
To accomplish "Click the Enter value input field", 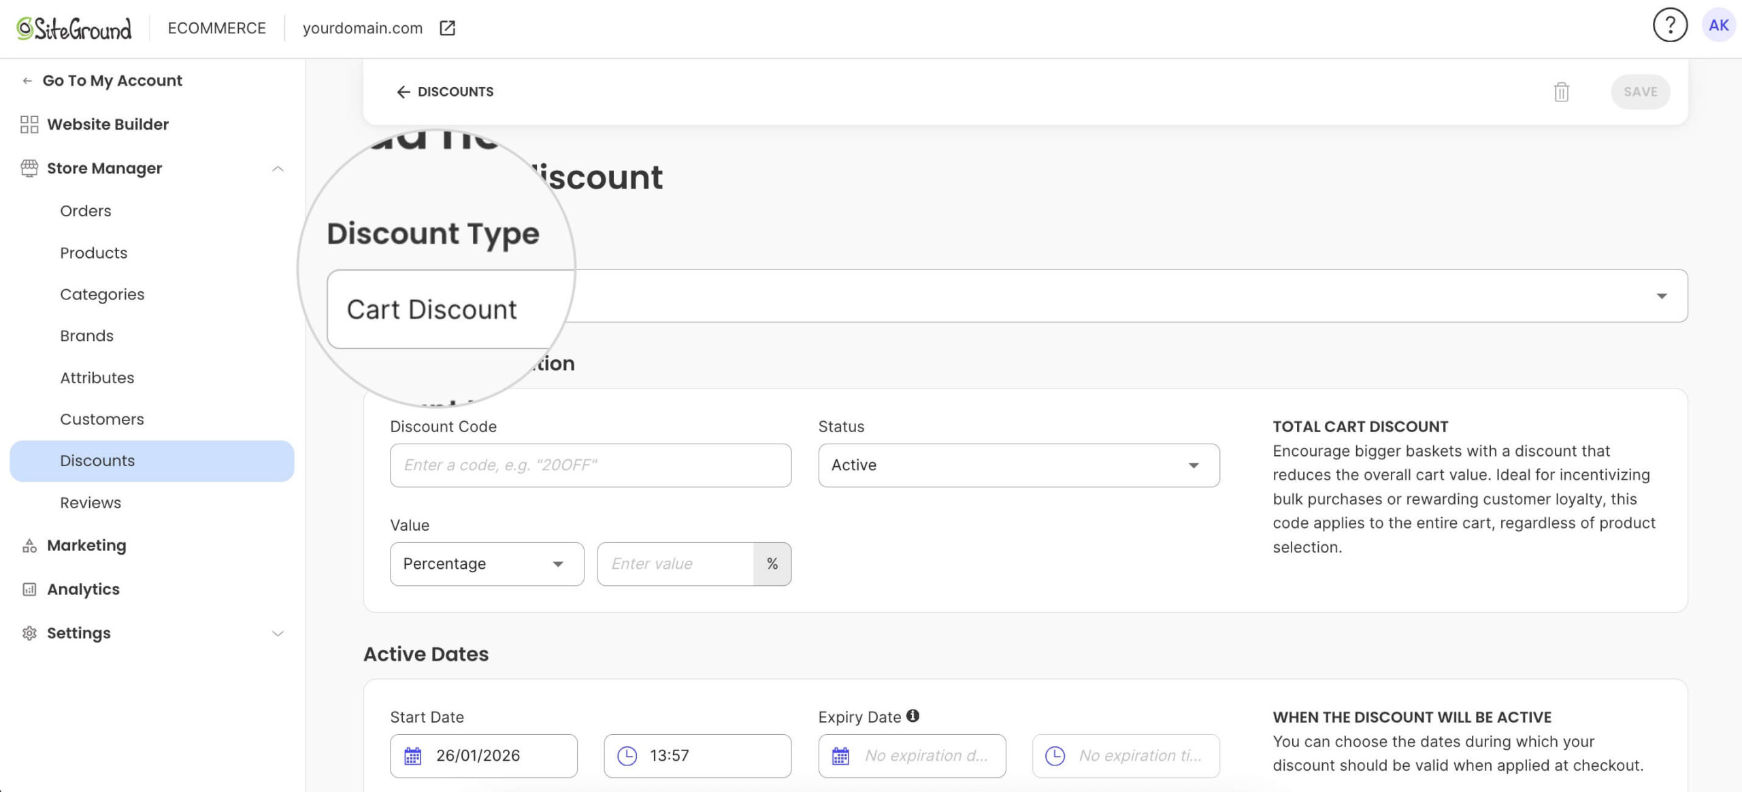I will click(675, 564).
